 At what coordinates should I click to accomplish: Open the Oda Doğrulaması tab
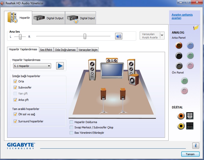click(x=65, y=50)
